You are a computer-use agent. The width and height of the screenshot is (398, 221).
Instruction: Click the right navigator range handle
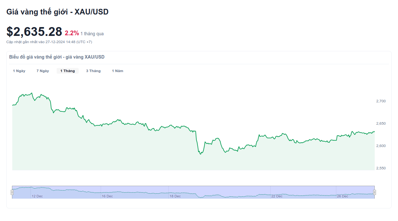click(x=374, y=192)
